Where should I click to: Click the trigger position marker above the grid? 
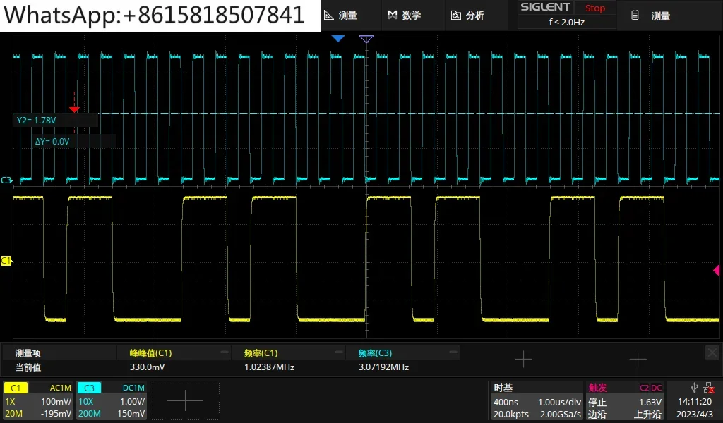pos(366,39)
